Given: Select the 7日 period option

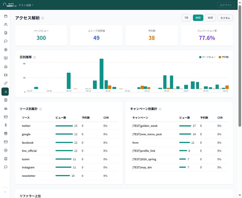Looking at the screenshot, I should (x=186, y=18).
